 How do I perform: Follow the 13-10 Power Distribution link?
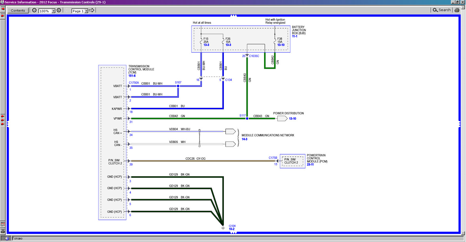[293, 118]
